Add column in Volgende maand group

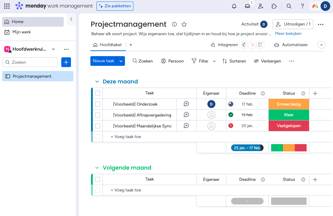pos(315,180)
